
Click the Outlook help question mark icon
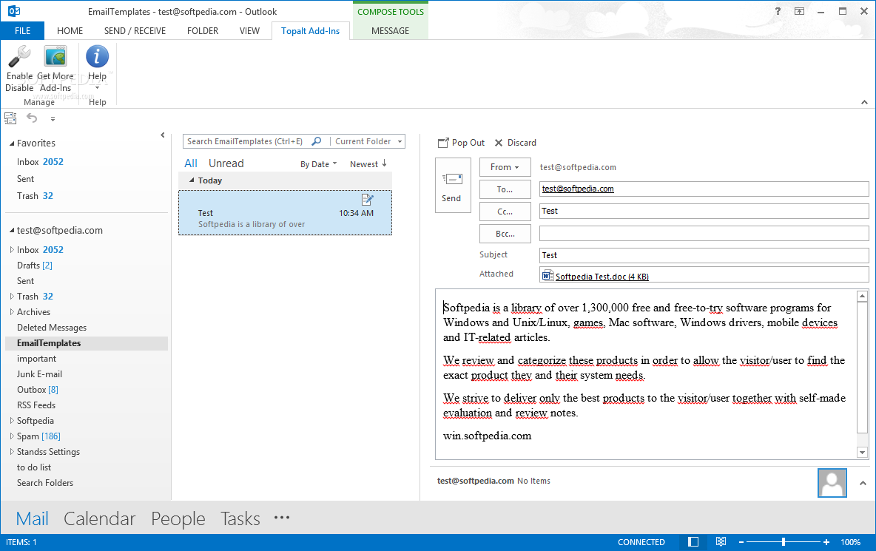pos(777,11)
